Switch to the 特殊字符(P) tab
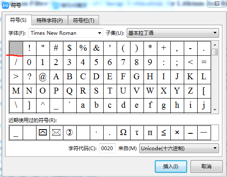The height and width of the screenshot is (177, 227). click(50, 20)
